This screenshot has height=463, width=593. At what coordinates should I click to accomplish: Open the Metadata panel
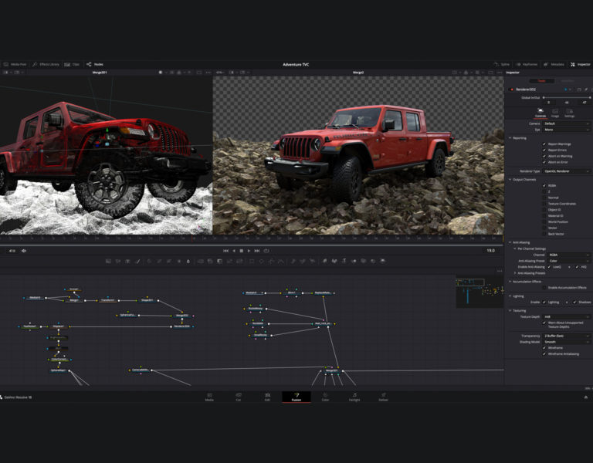click(x=554, y=64)
